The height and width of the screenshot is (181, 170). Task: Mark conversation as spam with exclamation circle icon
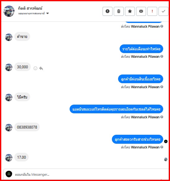[x=107, y=11]
